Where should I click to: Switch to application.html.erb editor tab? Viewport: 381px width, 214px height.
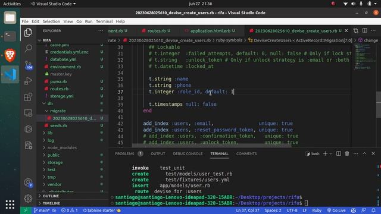pos(210,31)
